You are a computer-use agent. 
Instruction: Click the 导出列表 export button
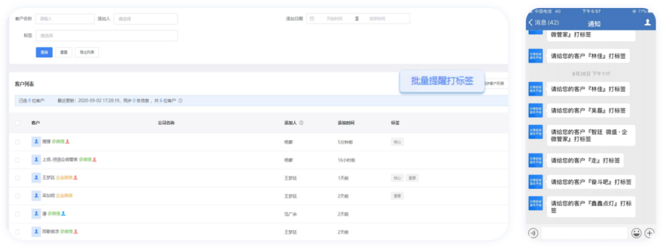(87, 52)
